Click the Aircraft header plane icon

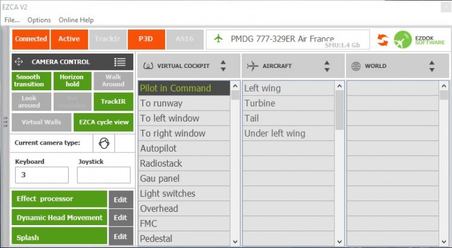[253, 66]
